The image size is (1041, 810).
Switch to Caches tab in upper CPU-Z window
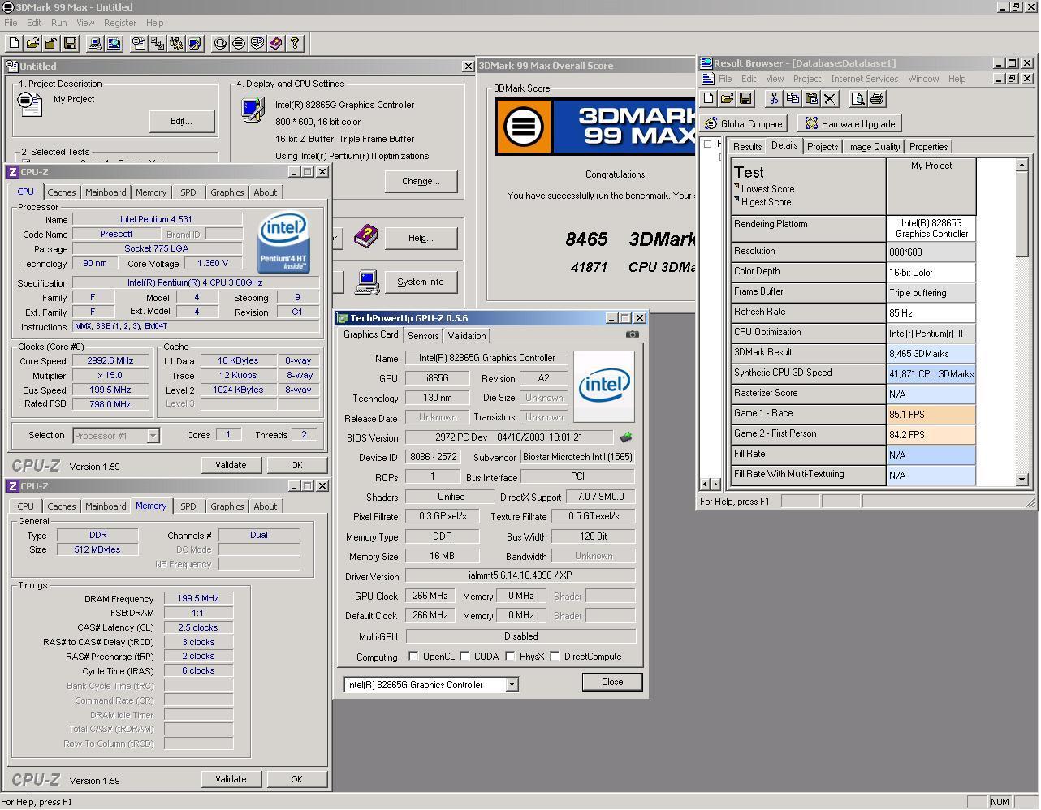pos(61,192)
